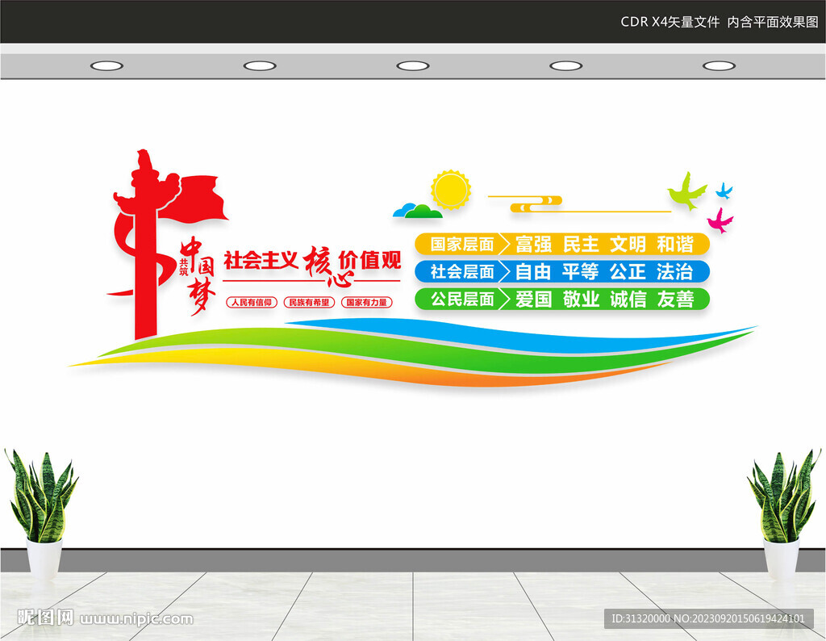
Task: Select the '社会主义' heading text
Action: click(261, 261)
